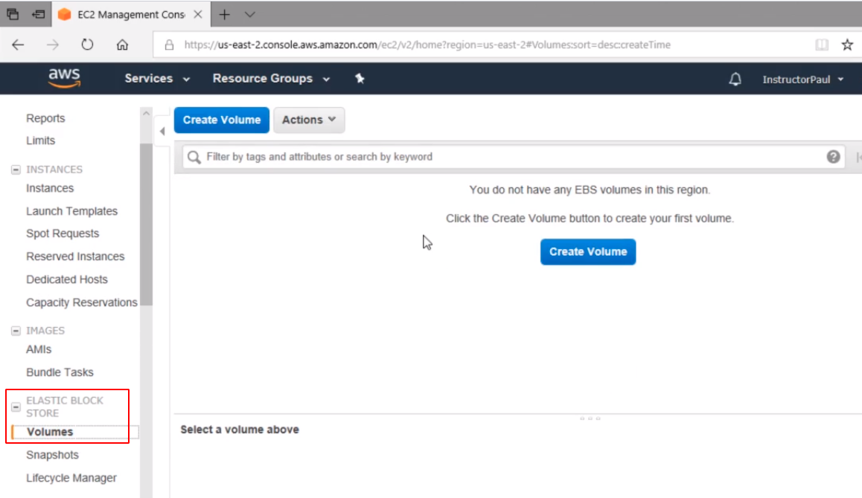The width and height of the screenshot is (862, 498).
Task: Collapse the IMAGES section
Action: 16,332
